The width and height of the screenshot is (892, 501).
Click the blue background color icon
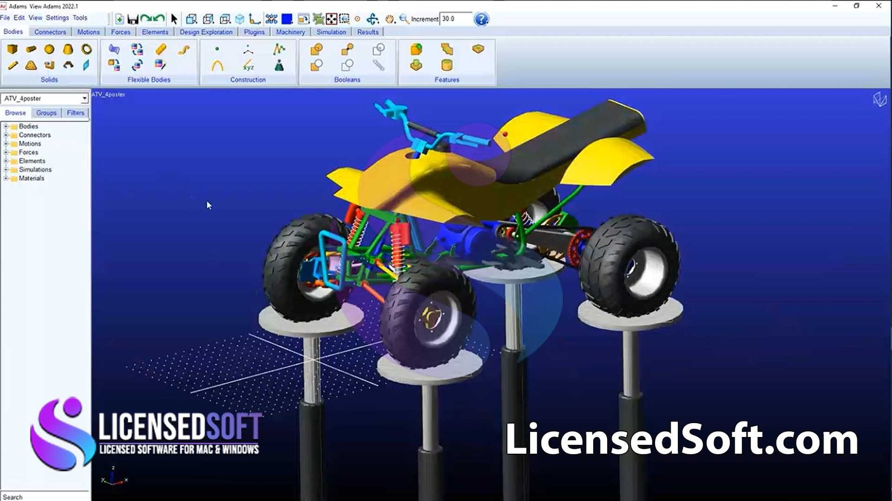[x=287, y=19]
